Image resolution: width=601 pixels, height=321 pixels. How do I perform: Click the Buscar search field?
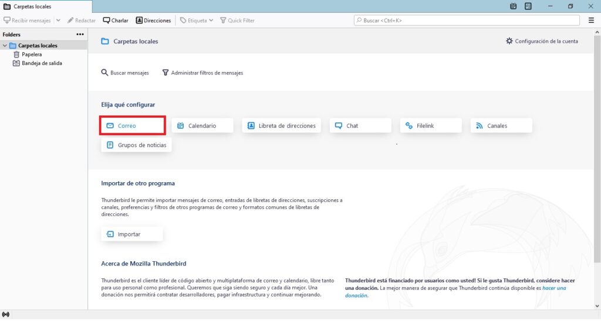tap(467, 21)
